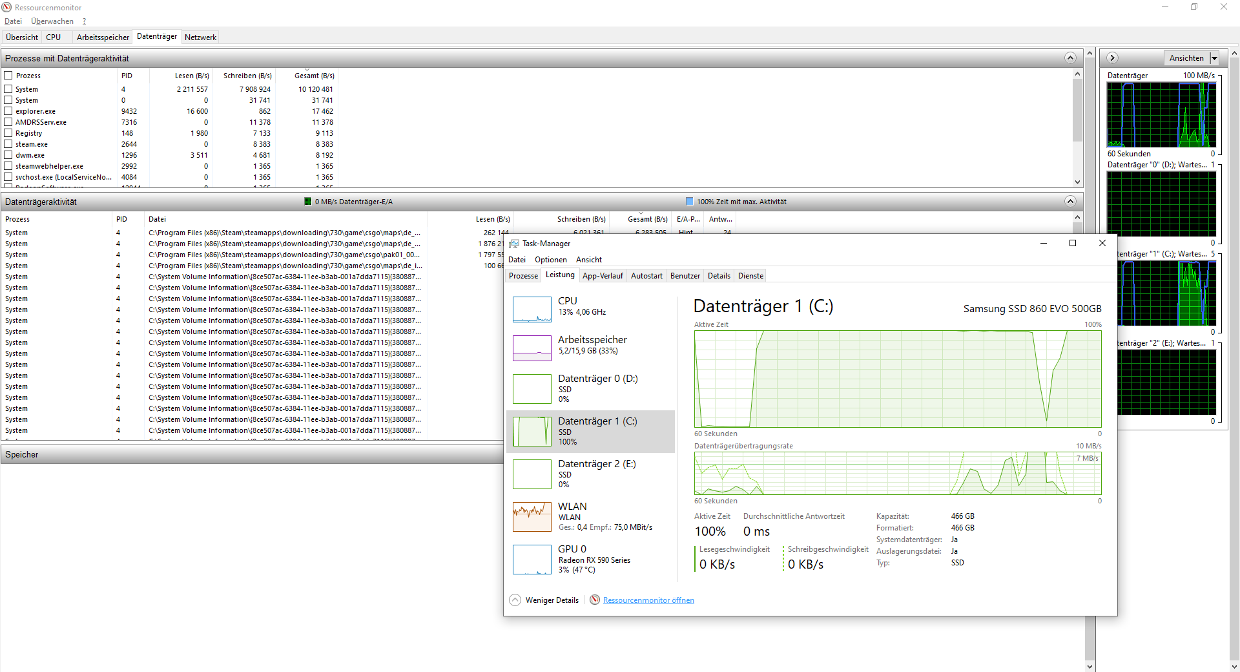Switch to the App-Verlauf tab

pyautogui.click(x=603, y=276)
